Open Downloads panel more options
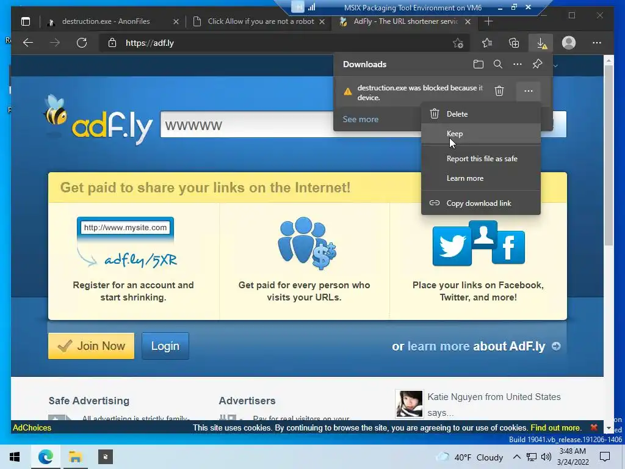Image resolution: width=625 pixels, height=469 pixels. click(518, 64)
